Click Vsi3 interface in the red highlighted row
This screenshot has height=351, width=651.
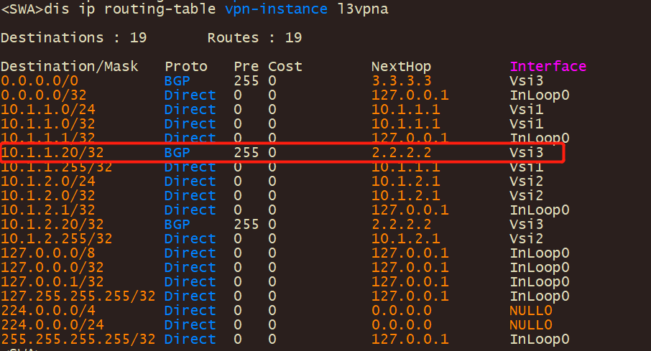tap(527, 153)
